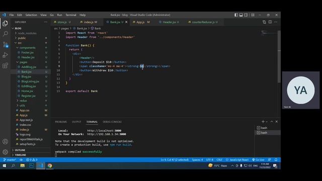Click the editor vertical scrollbar
The image size is (322, 181).
coord(279,56)
